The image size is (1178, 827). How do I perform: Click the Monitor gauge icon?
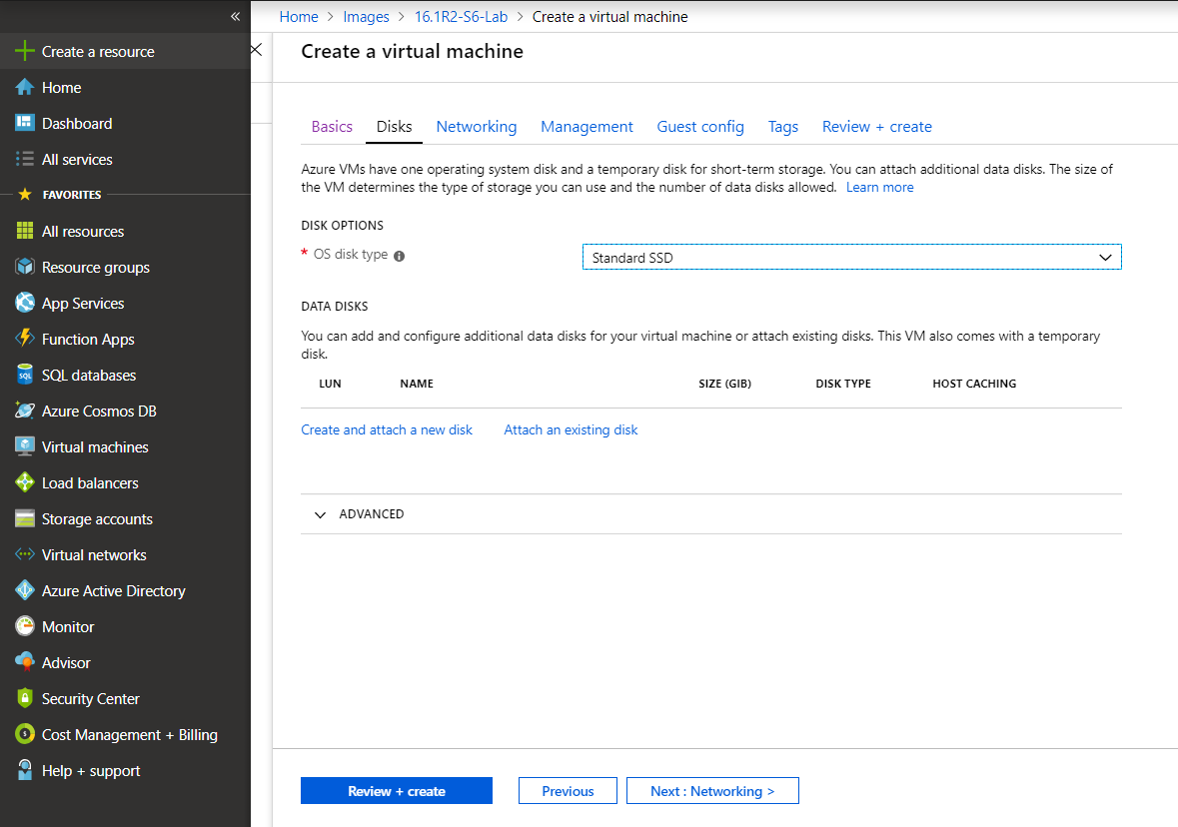25,625
